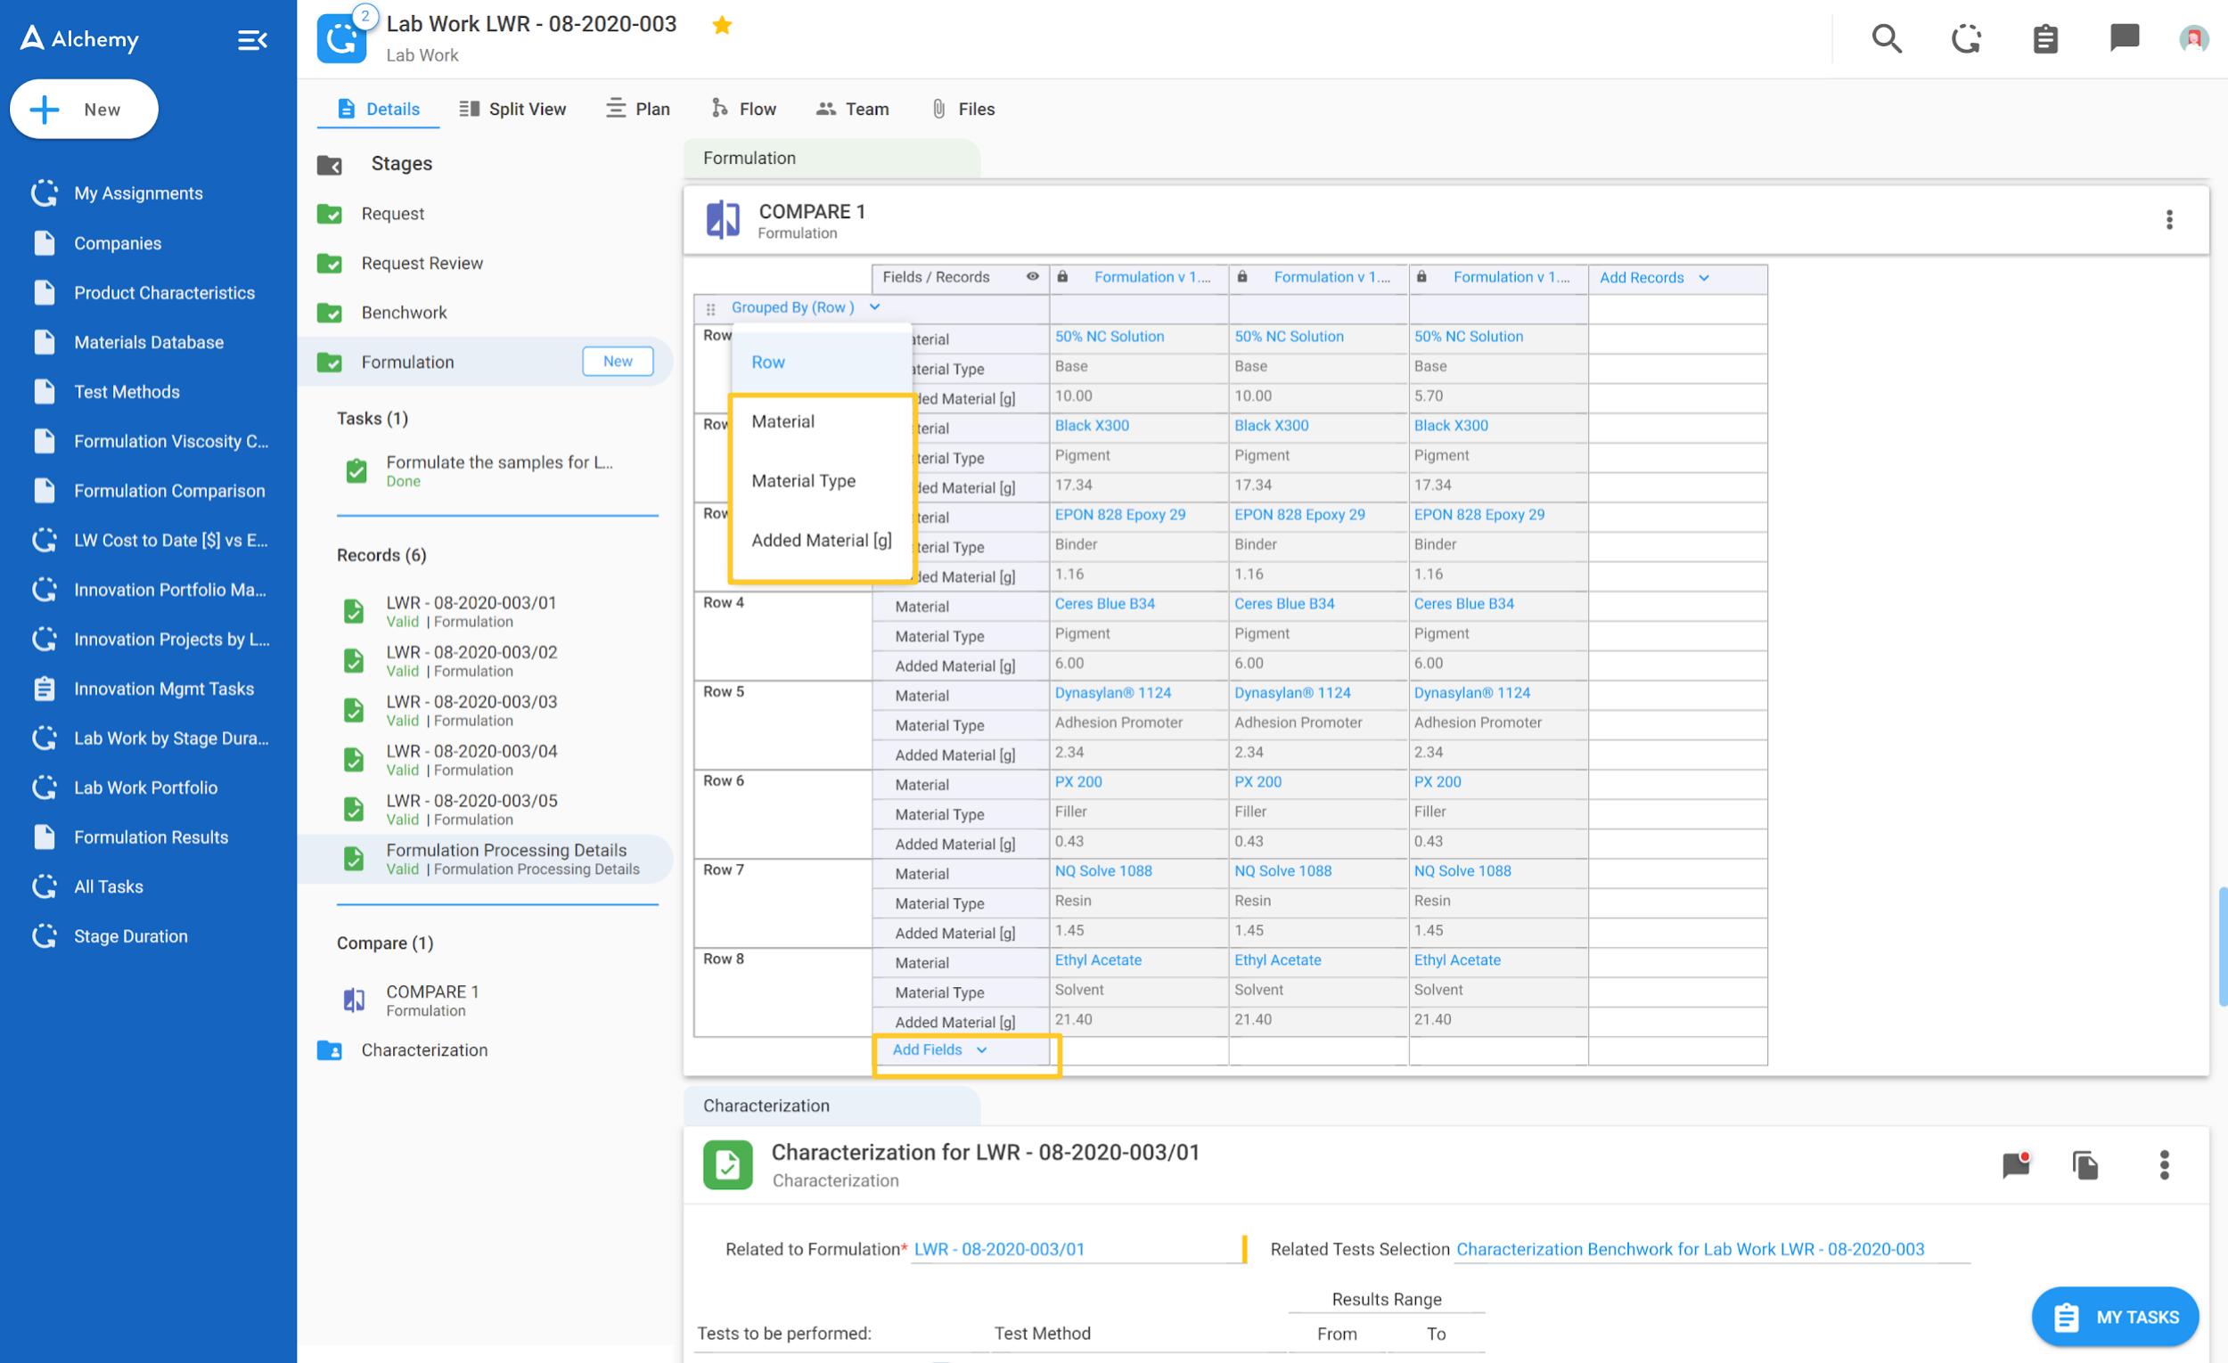
Task: Collapse the sidebar with the menu icon
Action: pos(252,40)
